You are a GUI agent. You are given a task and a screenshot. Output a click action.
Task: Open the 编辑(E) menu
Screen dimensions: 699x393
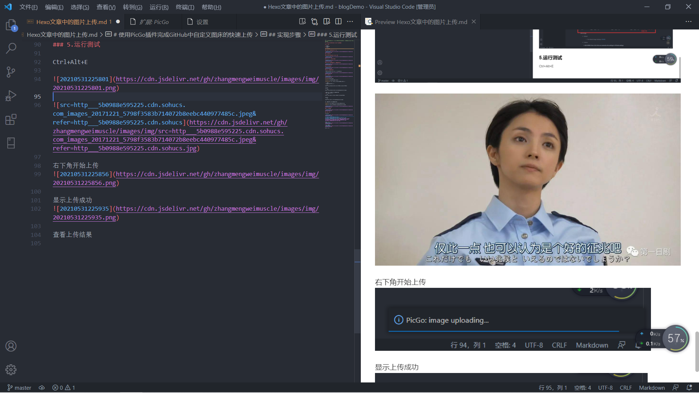54,7
